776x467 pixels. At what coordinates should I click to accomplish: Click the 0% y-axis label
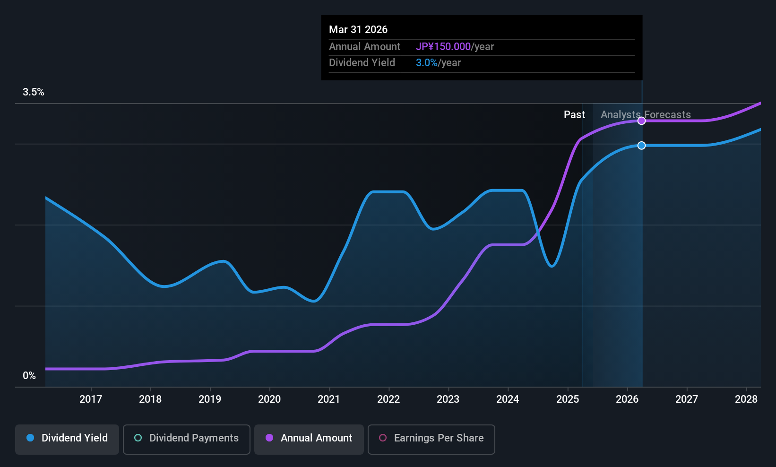(29, 376)
